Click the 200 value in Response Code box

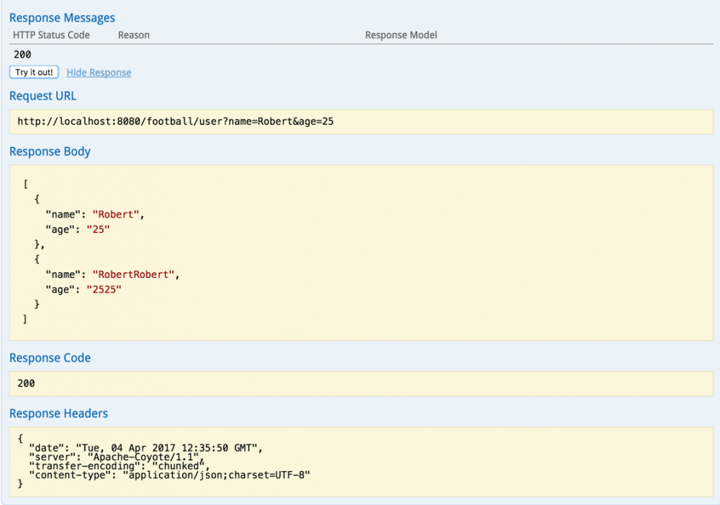(26, 383)
